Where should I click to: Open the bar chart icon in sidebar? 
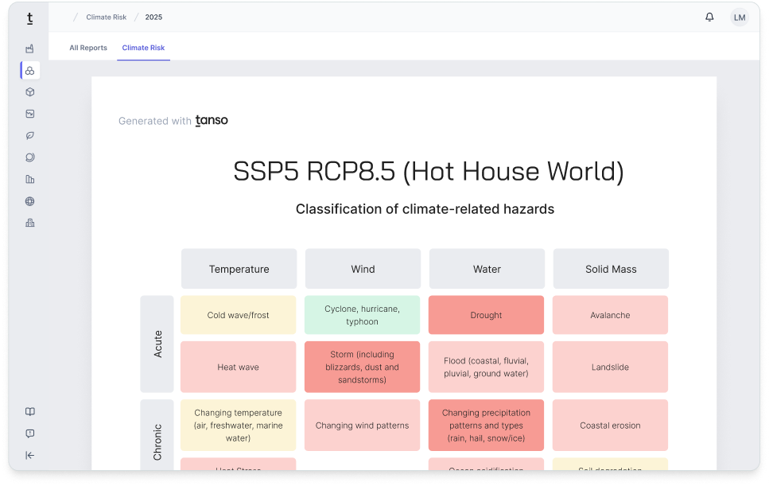30,180
